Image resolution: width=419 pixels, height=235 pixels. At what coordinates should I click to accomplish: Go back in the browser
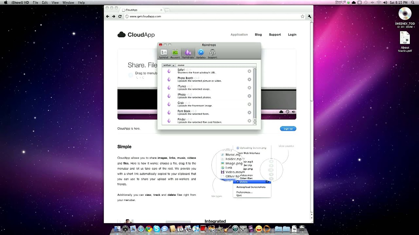[107, 16]
